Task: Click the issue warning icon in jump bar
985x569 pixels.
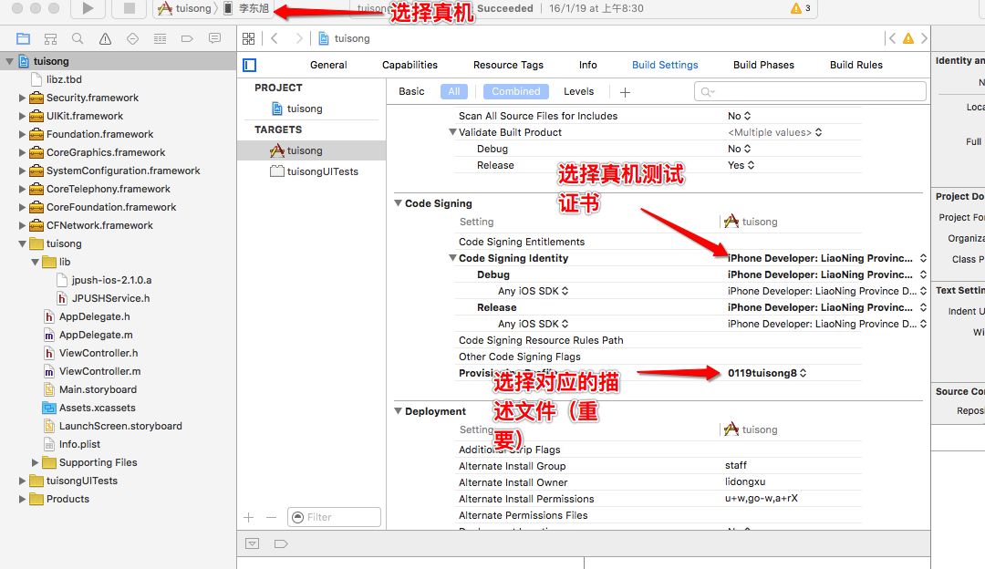Action: [908, 38]
